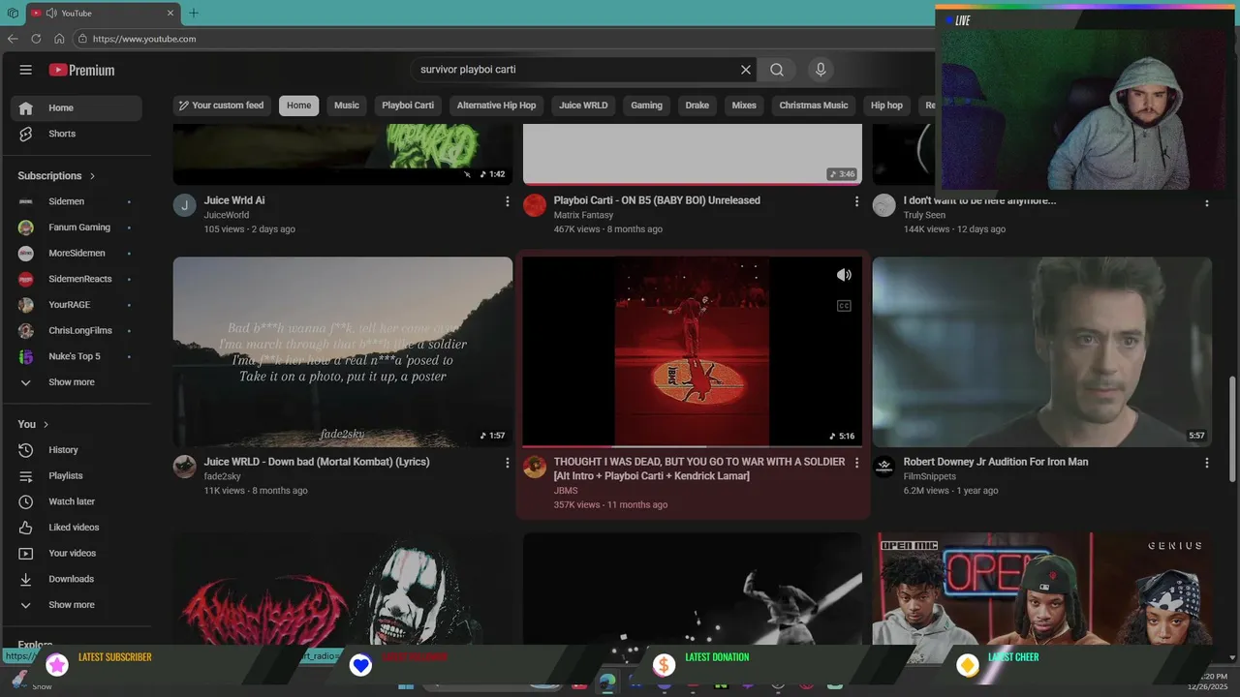This screenshot has width=1240, height=697.
Task: Expand Show more under the You section
Action: (x=77, y=605)
